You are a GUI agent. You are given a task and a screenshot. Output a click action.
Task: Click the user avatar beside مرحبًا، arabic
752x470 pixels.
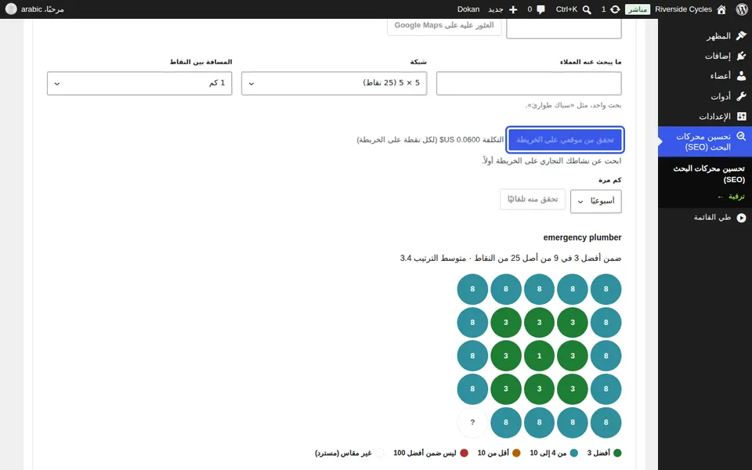(x=11, y=9)
